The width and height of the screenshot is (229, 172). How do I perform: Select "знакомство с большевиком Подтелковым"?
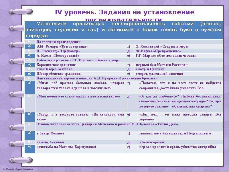point(175,133)
